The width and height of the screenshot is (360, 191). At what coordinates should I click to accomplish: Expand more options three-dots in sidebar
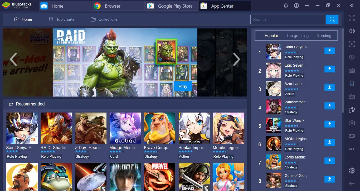pos(352,149)
